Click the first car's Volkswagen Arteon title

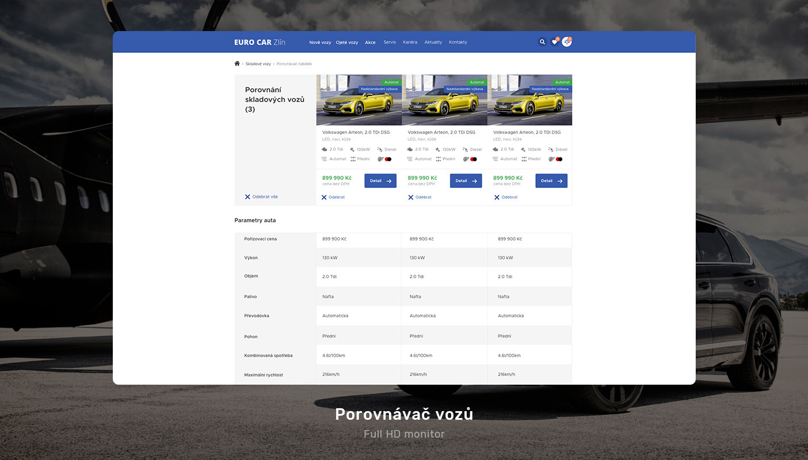[x=356, y=132]
